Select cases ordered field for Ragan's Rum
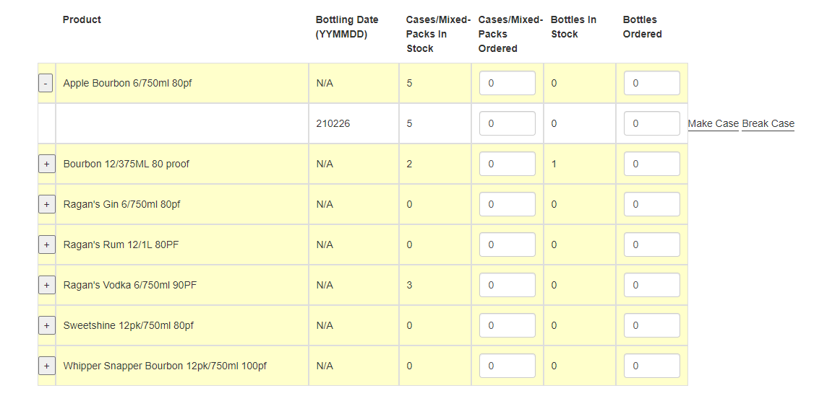 click(507, 245)
